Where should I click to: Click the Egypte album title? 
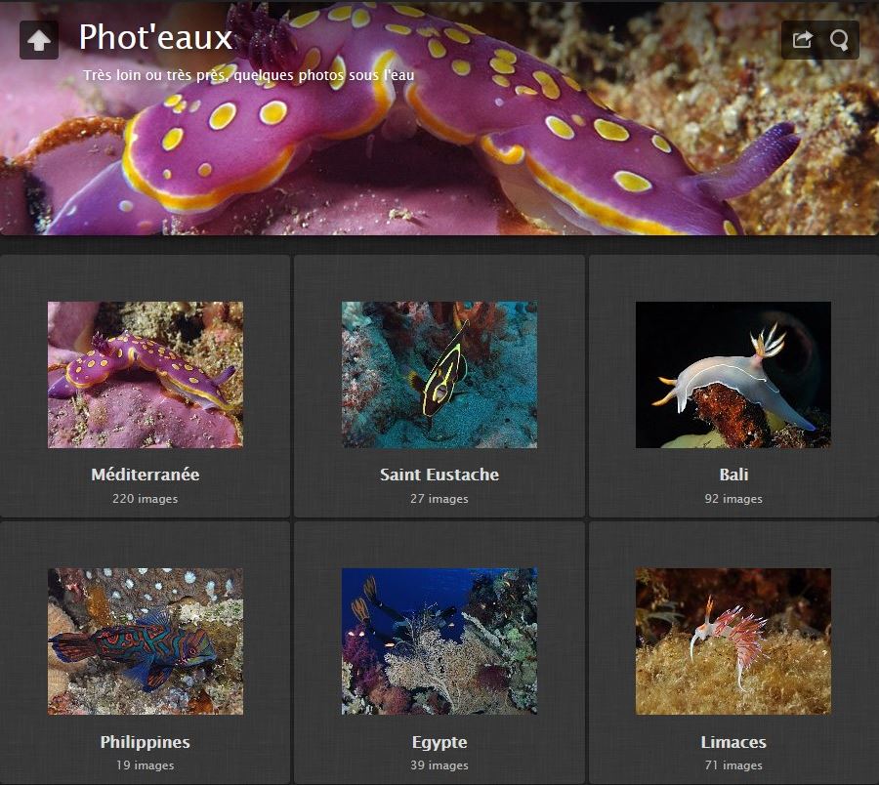(x=439, y=742)
